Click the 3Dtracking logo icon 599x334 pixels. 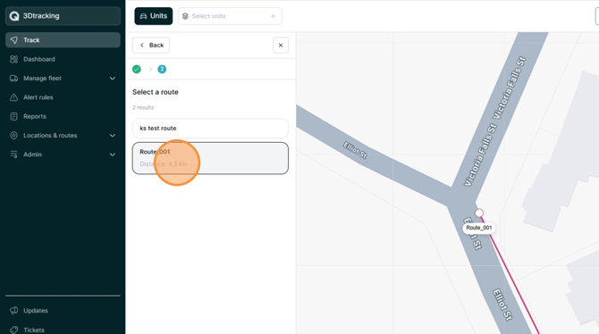[x=14, y=16]
